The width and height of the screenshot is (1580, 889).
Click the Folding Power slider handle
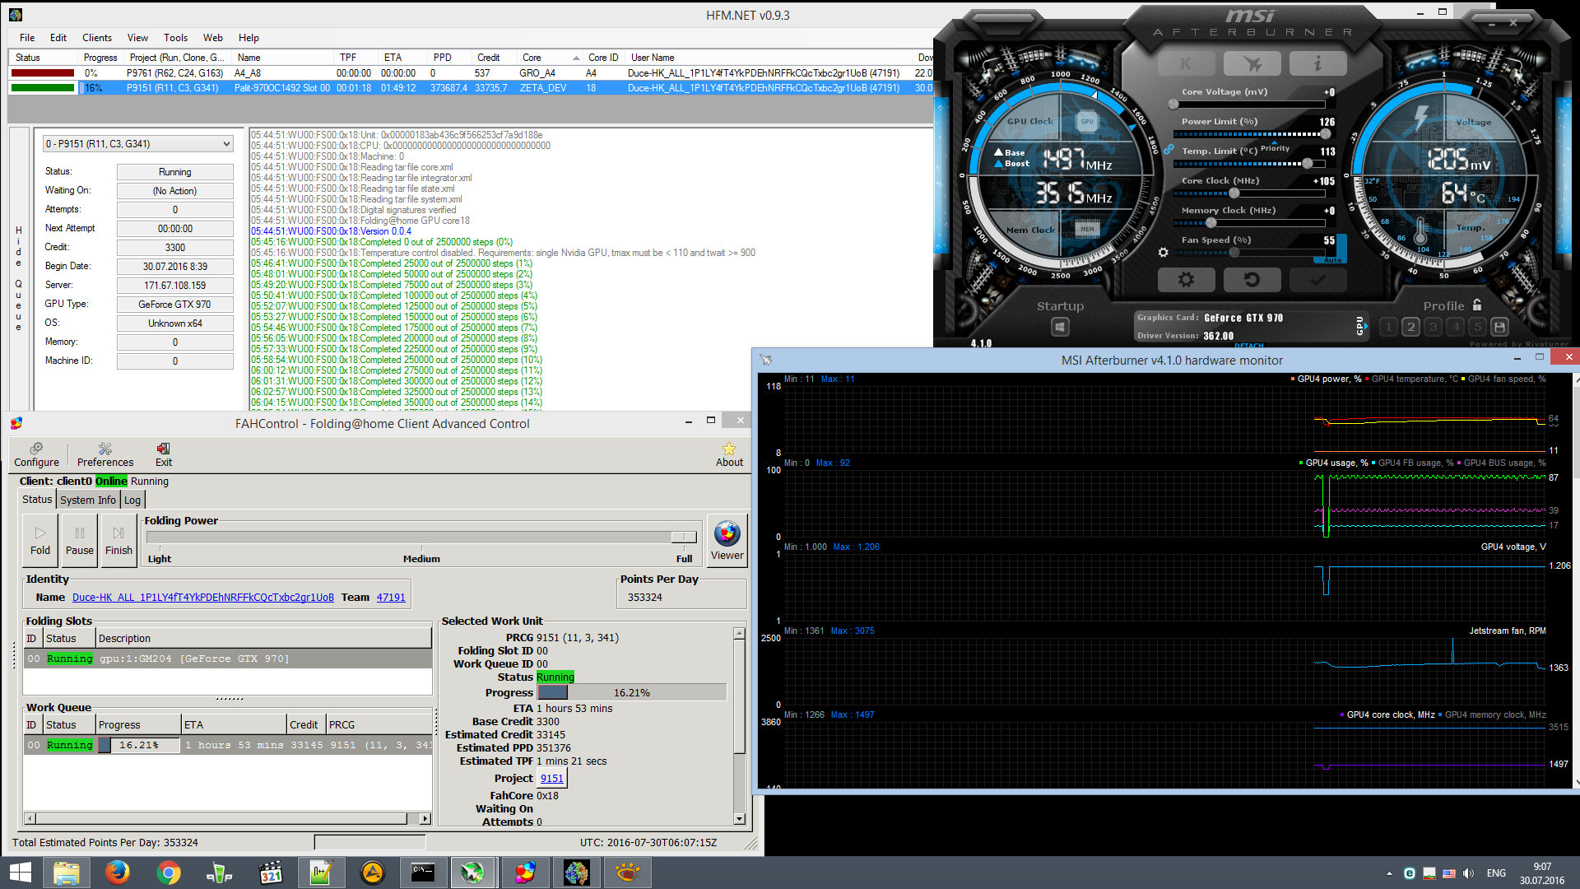(x=683, y=537)
